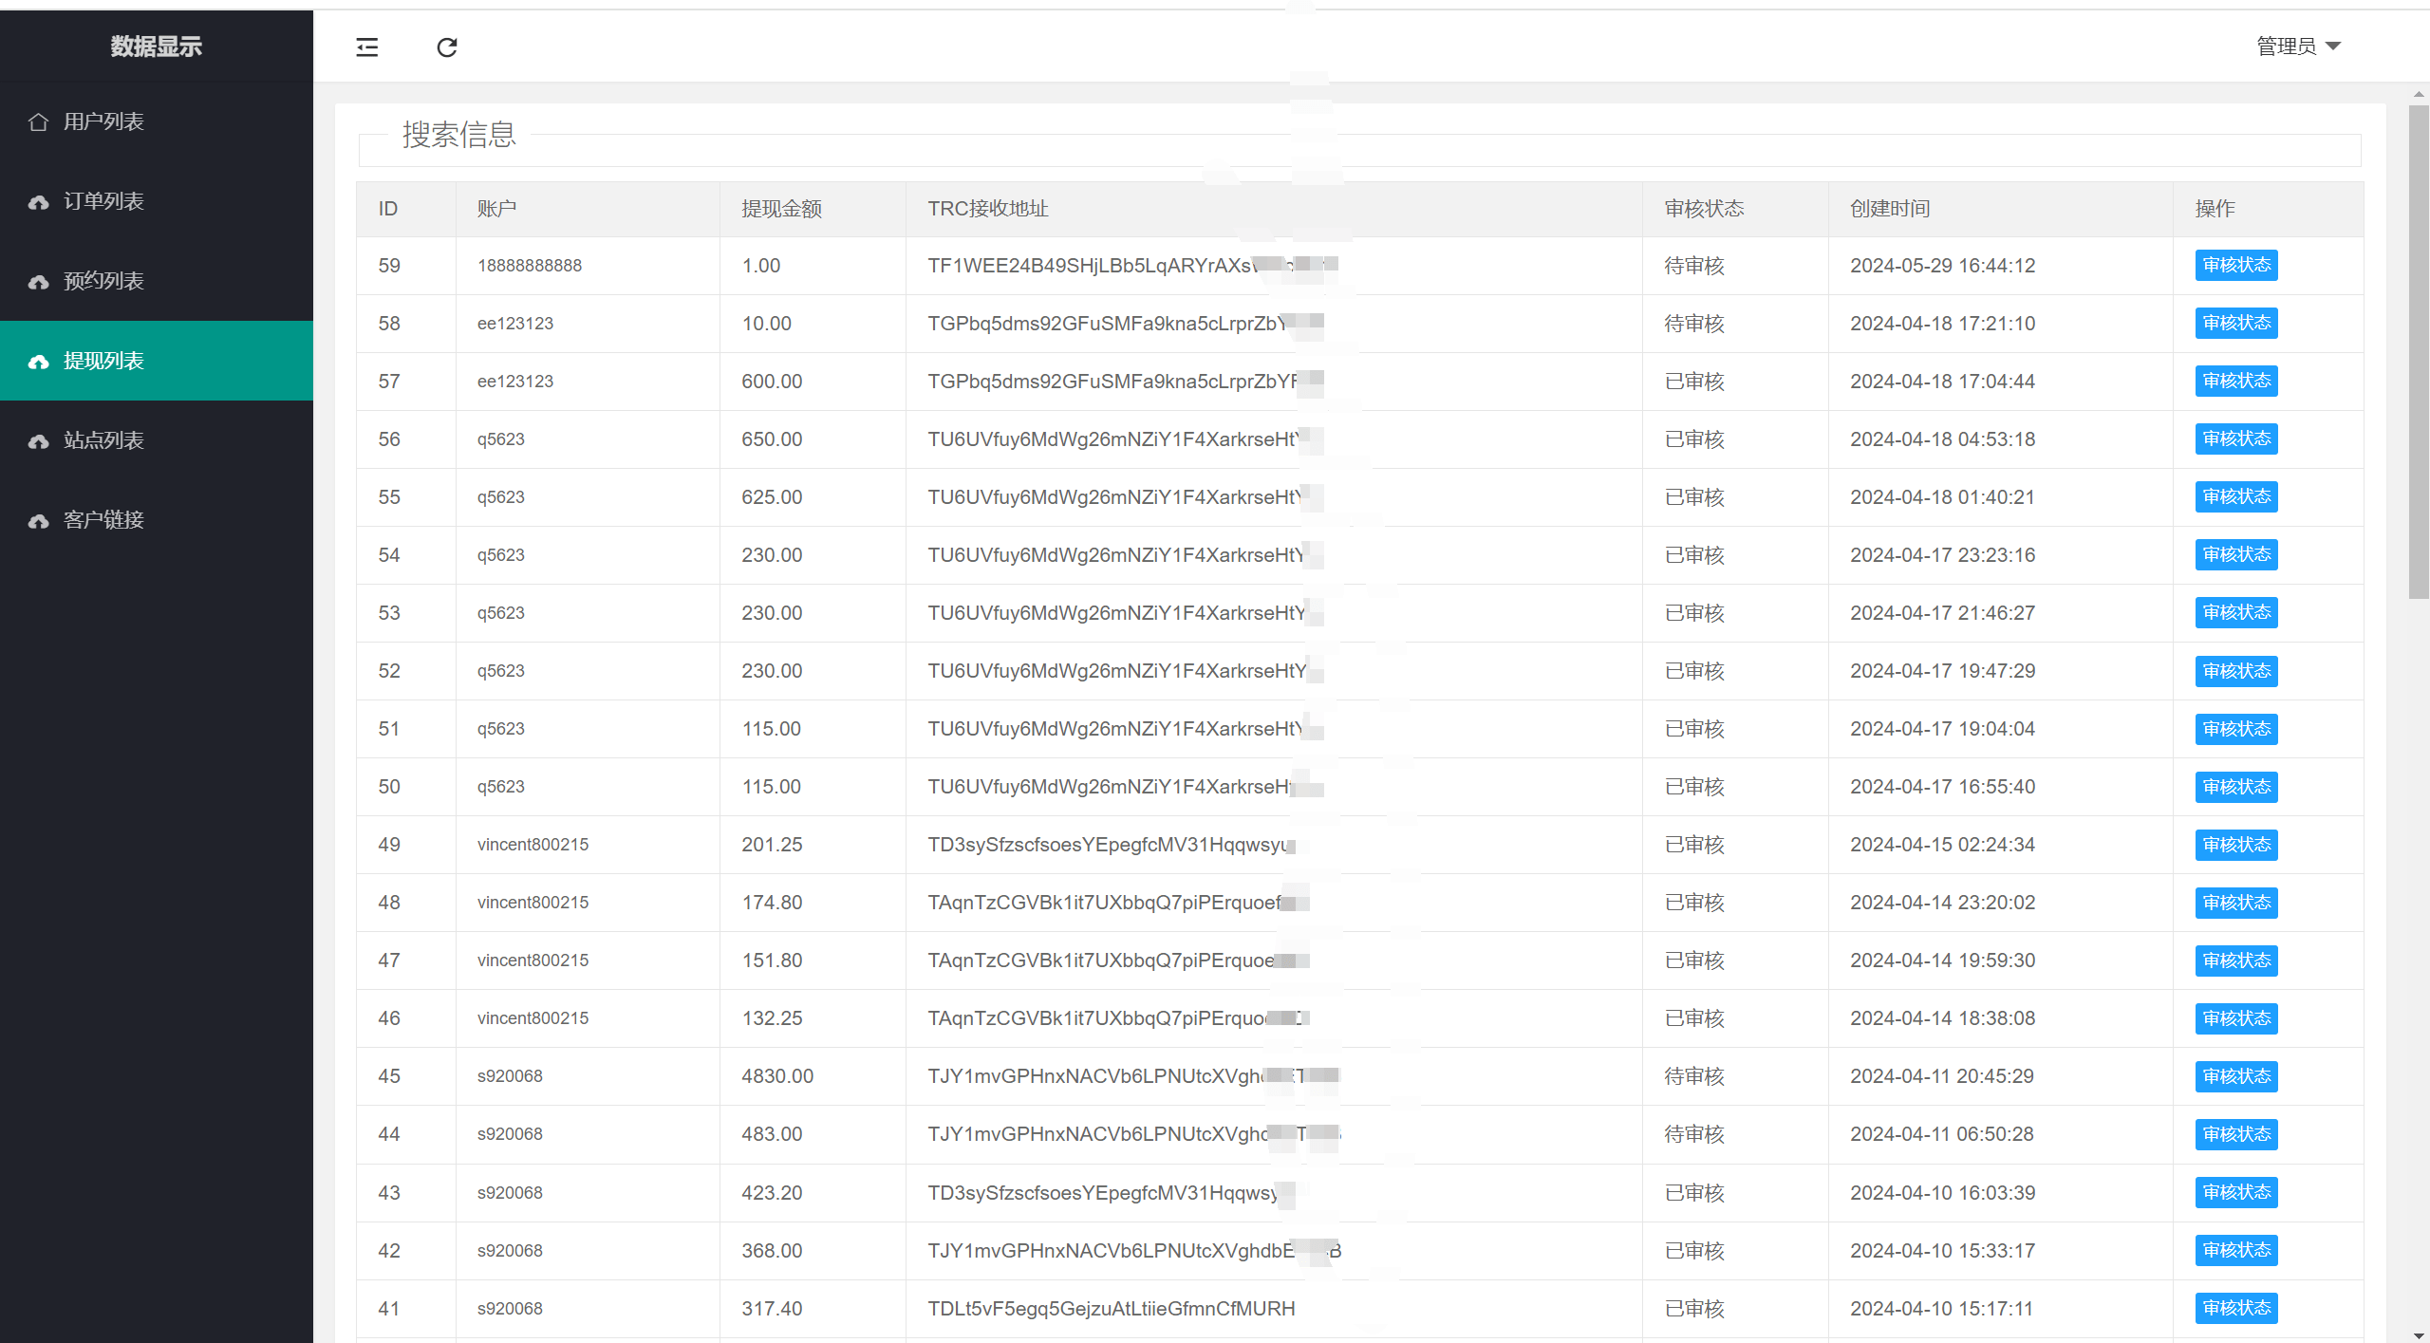Go to 站点列表 in sidebar
The width and height of the screenshot is (2430, 1343).
click(x=103, y=440)
